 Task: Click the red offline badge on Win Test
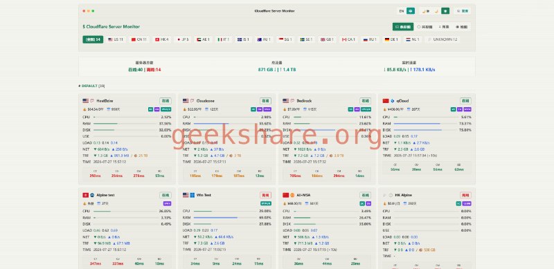(265, 195)
